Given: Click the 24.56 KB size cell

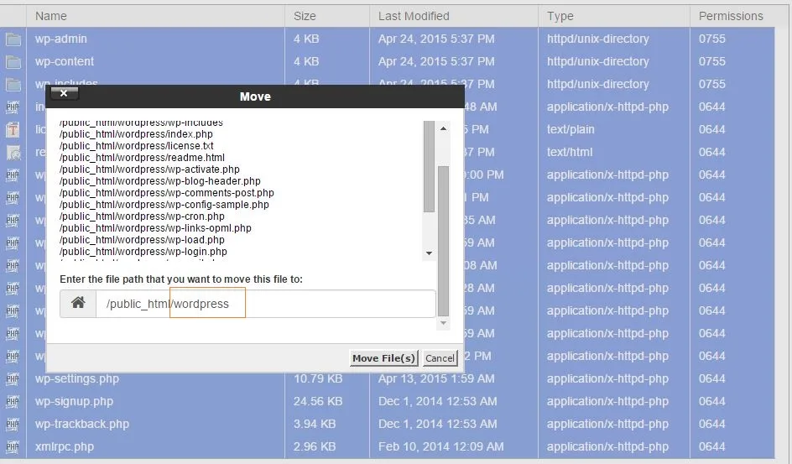Looking at the screenshot, I should pos(318,401).
